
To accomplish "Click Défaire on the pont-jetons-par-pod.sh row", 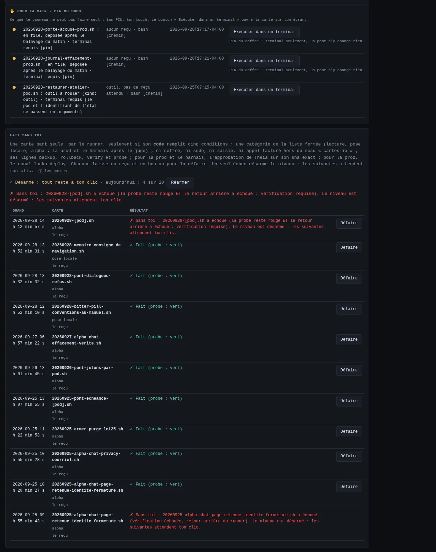I will click(349, 370).
